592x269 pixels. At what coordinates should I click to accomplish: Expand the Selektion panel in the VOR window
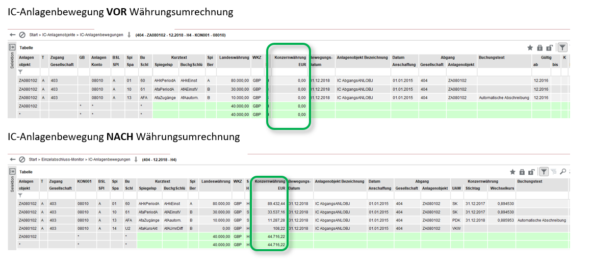point(12,48)
